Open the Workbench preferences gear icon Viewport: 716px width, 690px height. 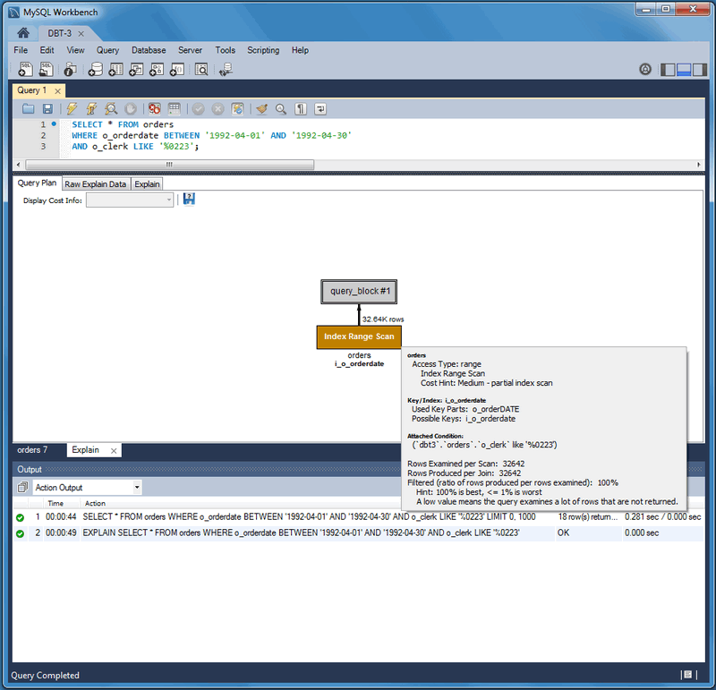click(645, 70)
